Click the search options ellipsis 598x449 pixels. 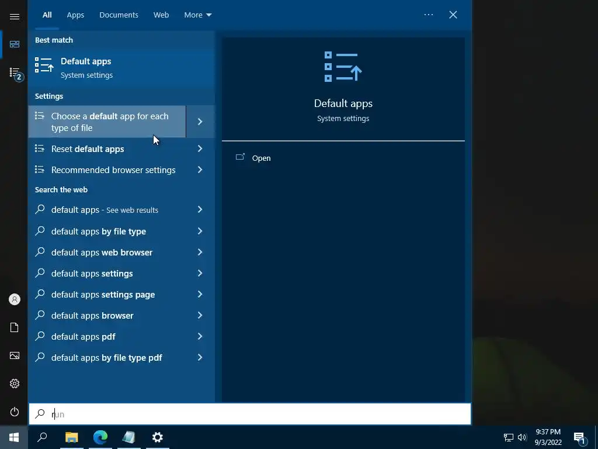pos(428,15)
